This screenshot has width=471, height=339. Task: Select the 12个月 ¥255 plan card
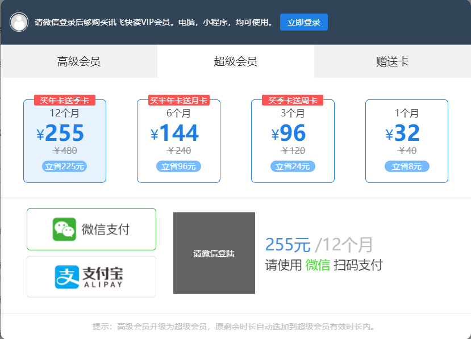[65, 141]
